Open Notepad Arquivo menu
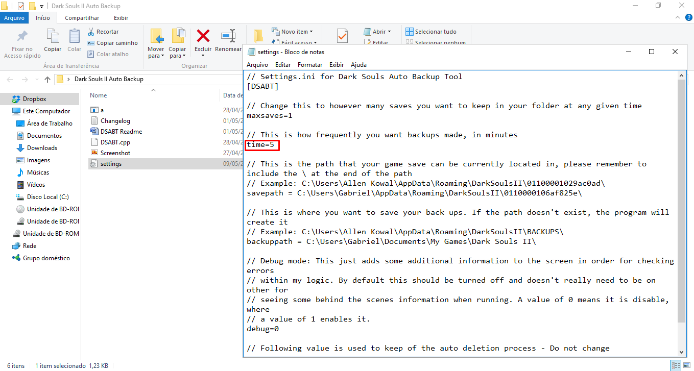 pos(257,65)
